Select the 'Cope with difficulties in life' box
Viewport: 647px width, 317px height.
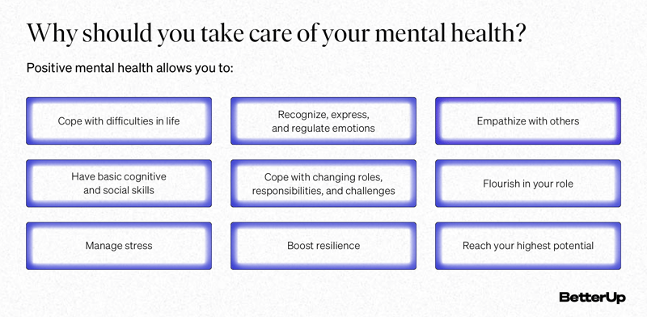click(119, 121)
